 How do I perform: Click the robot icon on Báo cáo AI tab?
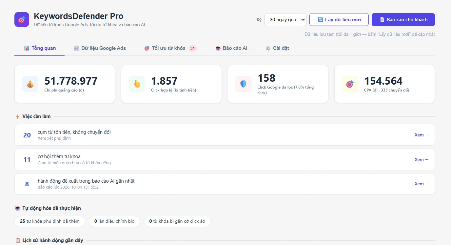[x=218, y=48]
